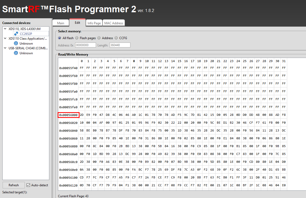The width and height of the screenshot is (306, 198).
Task: Click the Address 0x input field
Action: [86, 45]
